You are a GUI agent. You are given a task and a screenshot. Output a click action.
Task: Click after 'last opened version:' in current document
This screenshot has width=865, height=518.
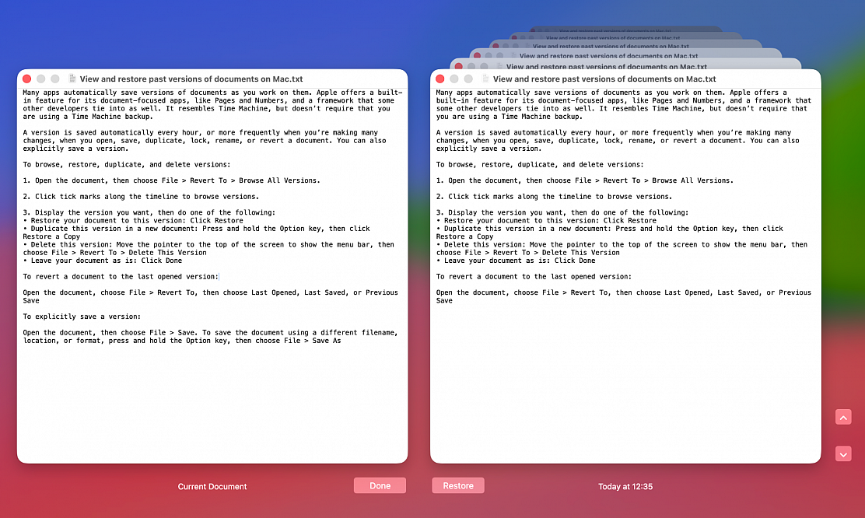coord(219,277)
